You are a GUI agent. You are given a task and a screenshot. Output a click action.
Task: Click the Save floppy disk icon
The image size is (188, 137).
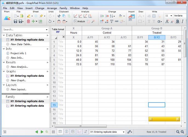click(15, 21)
